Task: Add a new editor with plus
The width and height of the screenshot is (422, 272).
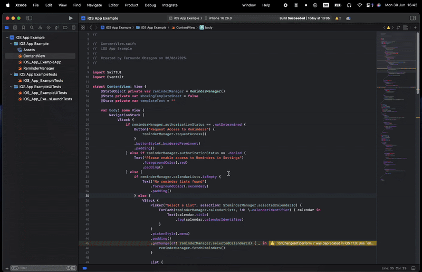Action: (415, 27)
